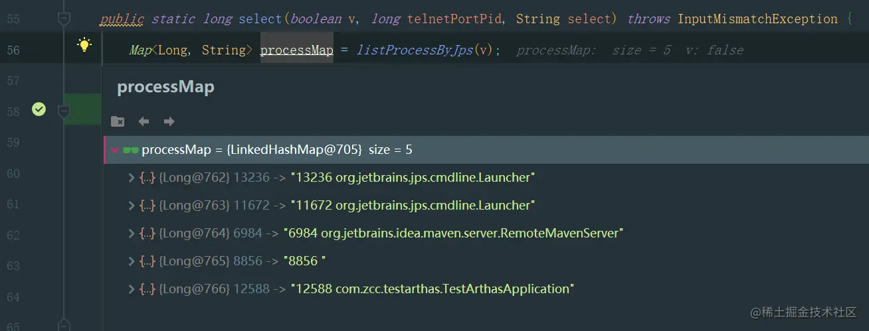This screenshot has width=869, height=331.
Task: Expand the entry for key 13236
Action: 132,178
